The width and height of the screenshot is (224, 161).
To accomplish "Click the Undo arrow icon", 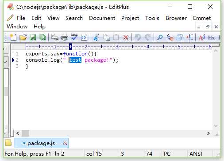I will pos(138,37).
